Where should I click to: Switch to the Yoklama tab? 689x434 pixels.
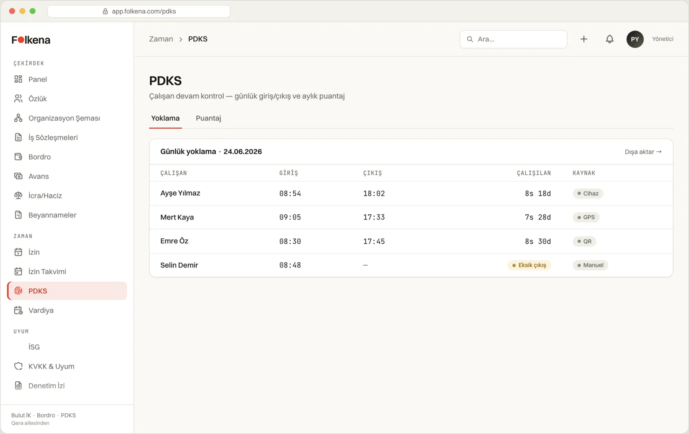(x=165, y=118)
